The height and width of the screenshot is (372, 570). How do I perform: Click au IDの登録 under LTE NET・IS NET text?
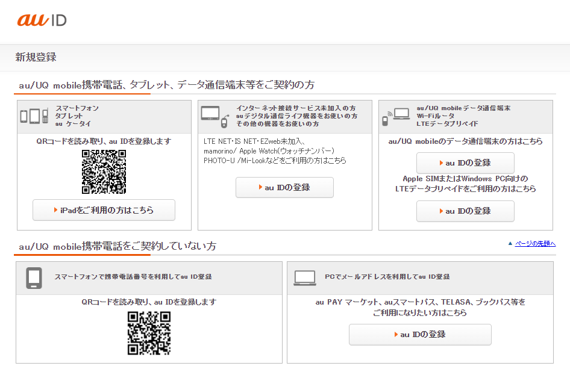(284, 187)
